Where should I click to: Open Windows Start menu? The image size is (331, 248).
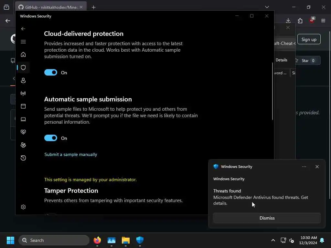10,240
